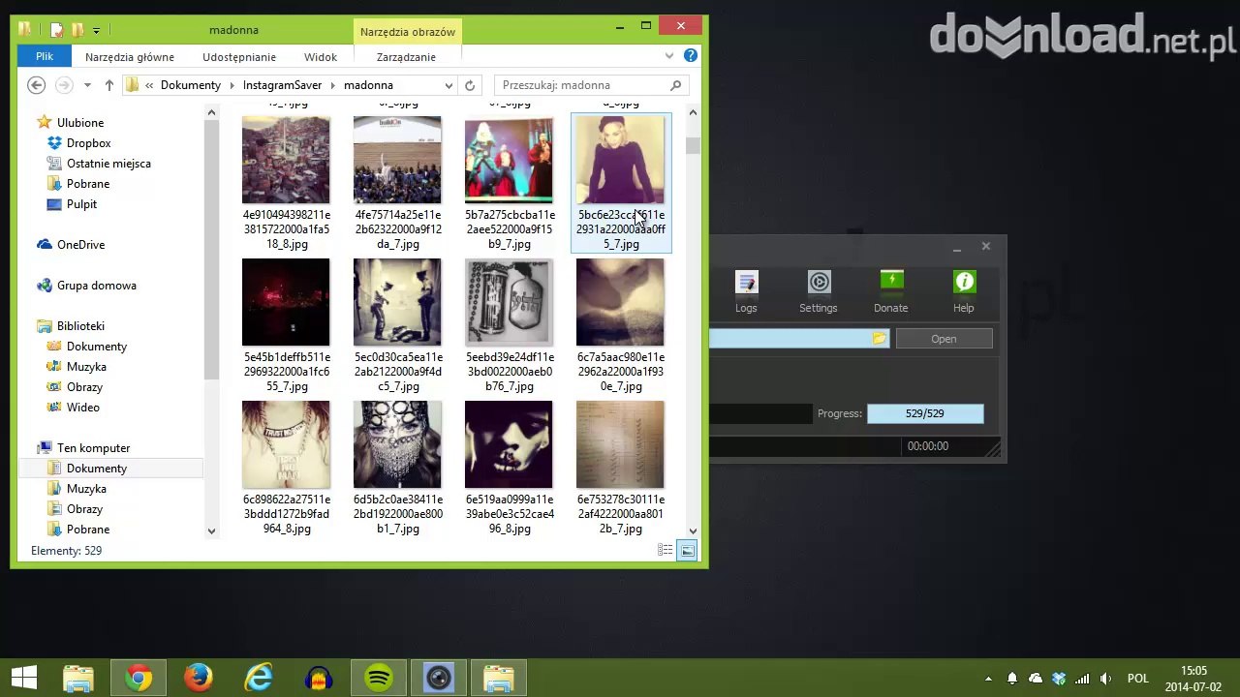Expand the address bar history dropdown
The image size is (1240, 697).
[x=449, y=85]
